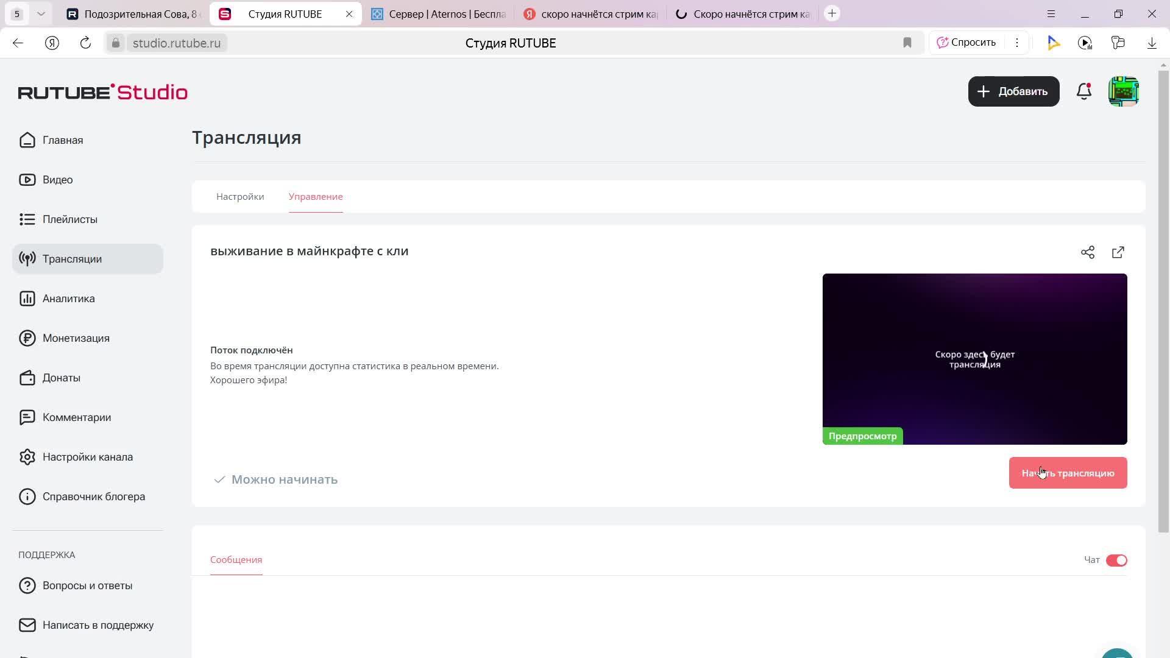Click the studio.rutube.ru address field
The width and height of the screenshot is (1170, 658).
(x=177, y=43)
